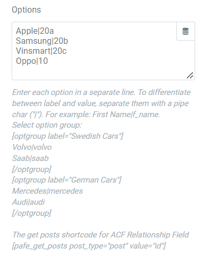
Task: Click the Options field label
Action: pos(26,9)
